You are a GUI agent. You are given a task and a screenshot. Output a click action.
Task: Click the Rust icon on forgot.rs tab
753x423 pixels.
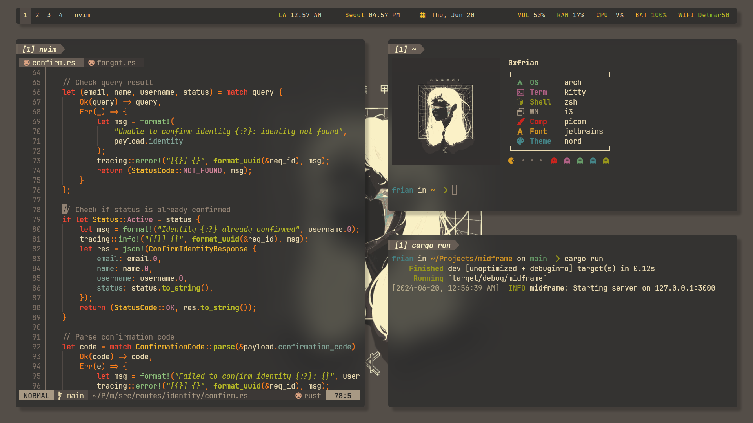tap(91, 63)
